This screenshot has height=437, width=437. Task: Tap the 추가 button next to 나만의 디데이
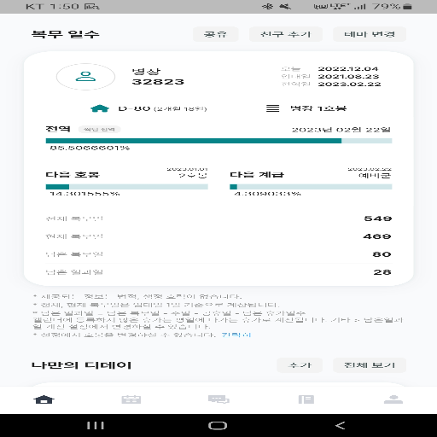point(300,365)
